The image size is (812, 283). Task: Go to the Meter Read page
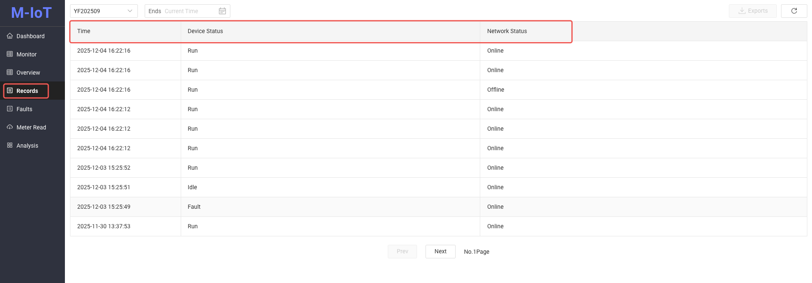[x=31, y=127]
